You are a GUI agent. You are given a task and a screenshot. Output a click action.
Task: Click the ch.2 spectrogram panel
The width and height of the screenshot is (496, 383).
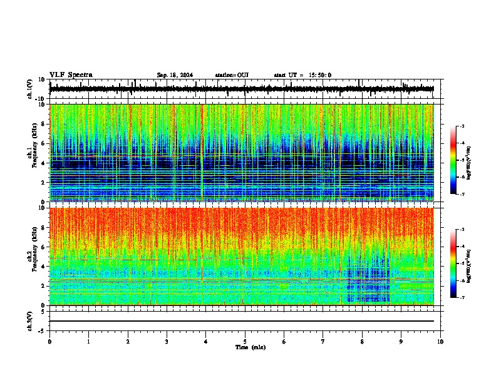pyautogui.click(x=242, y=257)
